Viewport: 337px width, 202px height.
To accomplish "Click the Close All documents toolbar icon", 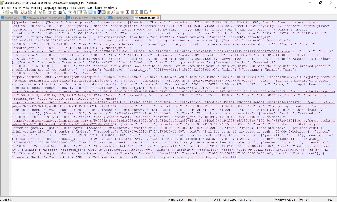I will coord(25,12).
